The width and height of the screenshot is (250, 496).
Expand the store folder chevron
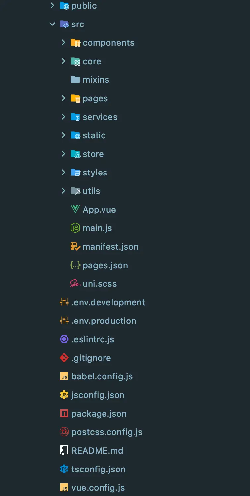(63, 154)
